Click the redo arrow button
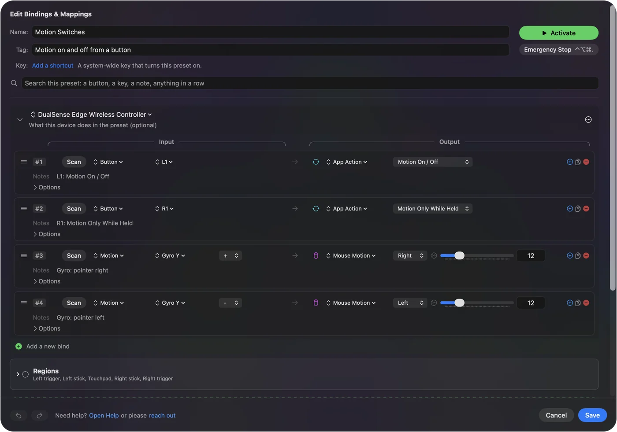 tap(39, 416)
